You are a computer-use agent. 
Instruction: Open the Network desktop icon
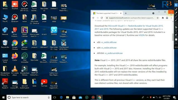coord(5,31)
